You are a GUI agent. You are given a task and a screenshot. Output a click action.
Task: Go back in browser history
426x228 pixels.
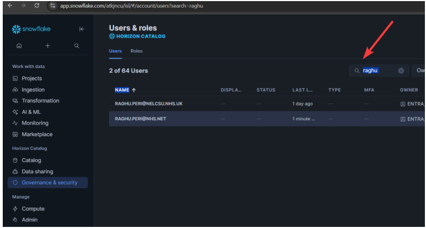coord(10,5)
